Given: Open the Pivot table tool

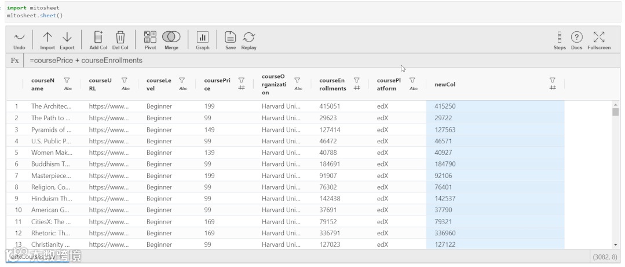Looking at the screenshot, I should [x=150, y=37].
